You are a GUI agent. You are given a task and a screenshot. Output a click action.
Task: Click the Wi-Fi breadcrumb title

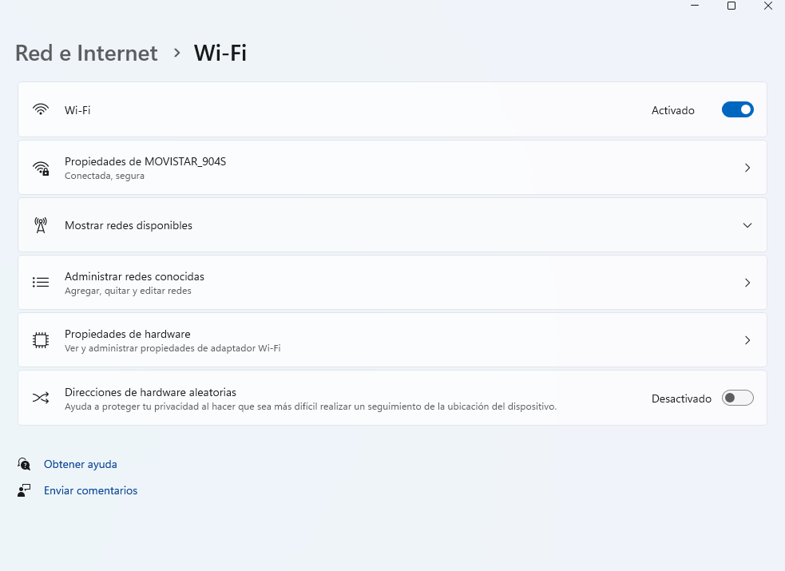click(220, 53)
